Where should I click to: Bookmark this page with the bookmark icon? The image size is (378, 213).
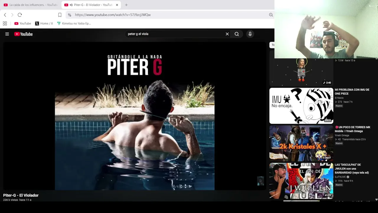(x=60, y=15)
